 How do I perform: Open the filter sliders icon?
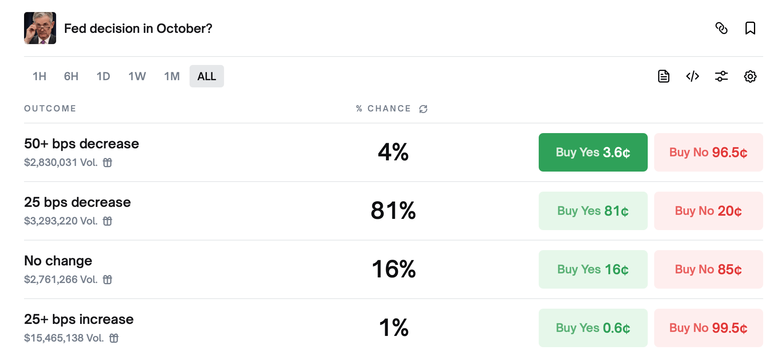click(721, 76)
